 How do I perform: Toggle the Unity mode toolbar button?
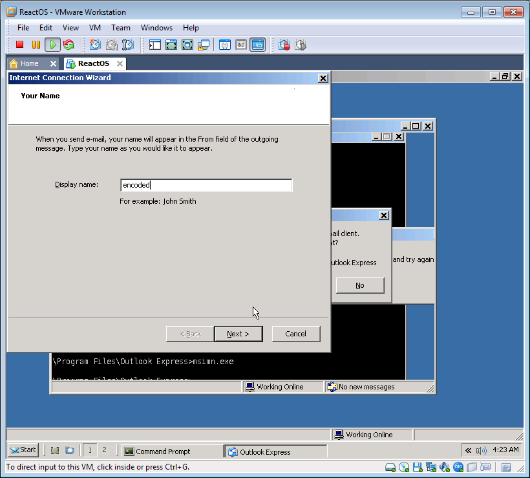204,45
